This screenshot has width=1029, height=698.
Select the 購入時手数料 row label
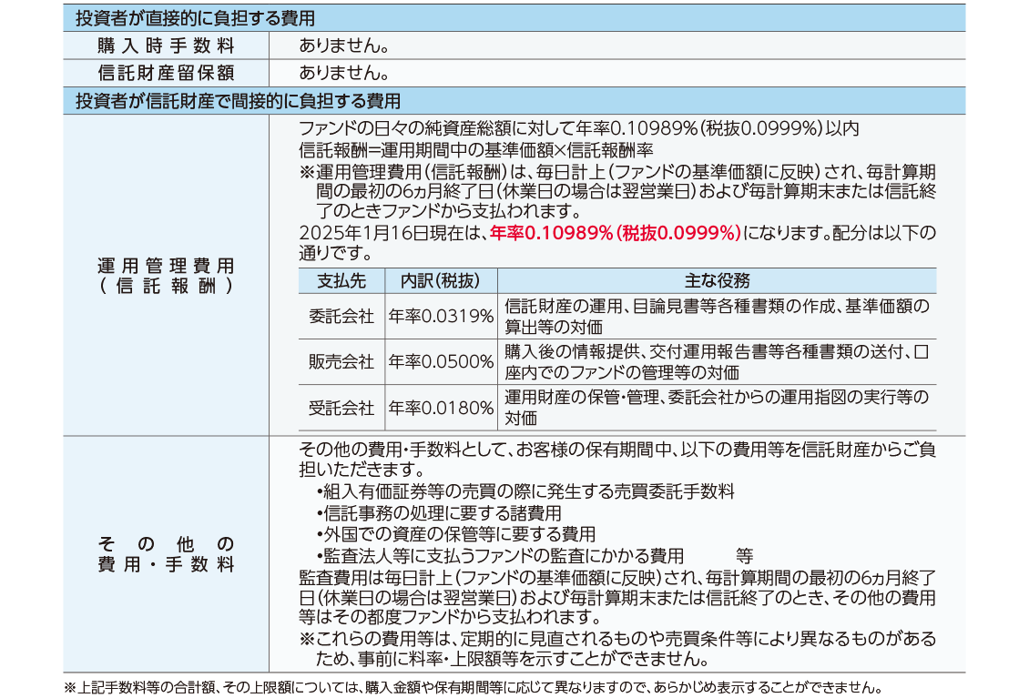coord(166,46)
